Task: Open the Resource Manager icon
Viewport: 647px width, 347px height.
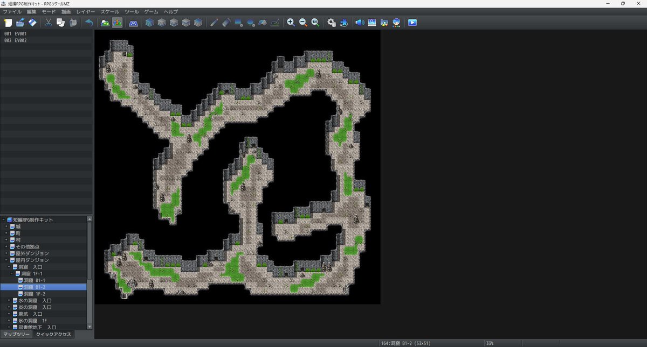Action: pos(384,23)
